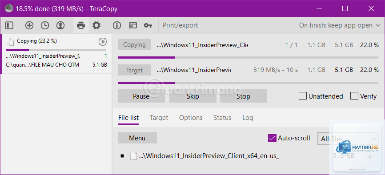Click the user profile icon

click(x=60, y=25)
